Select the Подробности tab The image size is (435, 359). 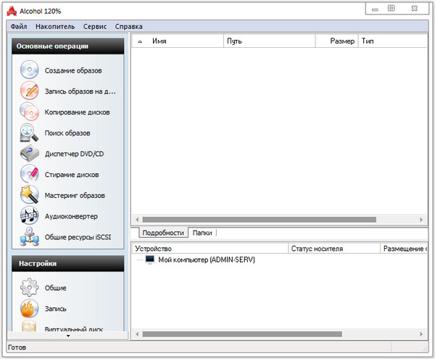(x=162, y=233)
